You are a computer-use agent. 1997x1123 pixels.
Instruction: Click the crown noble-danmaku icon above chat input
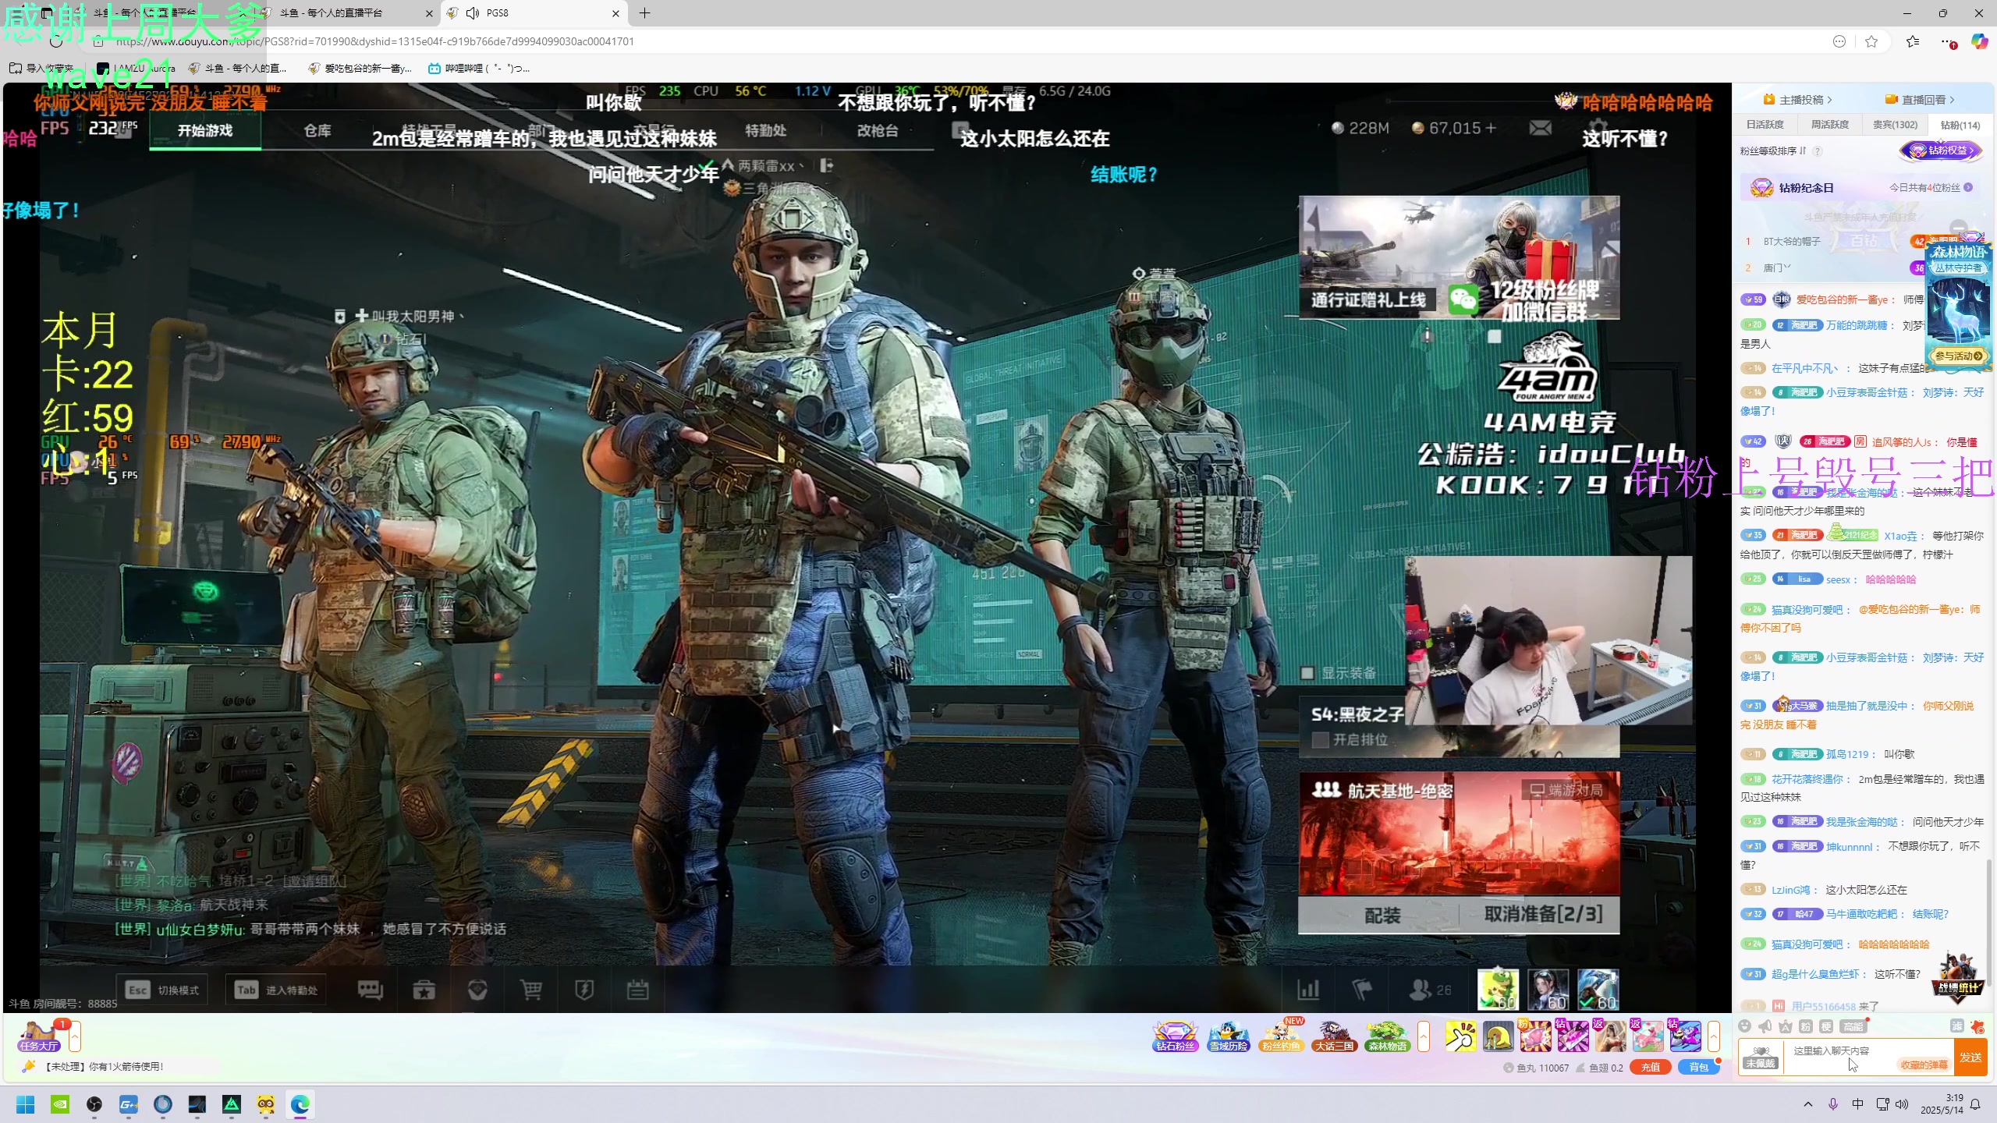tap(1785, 1026)
